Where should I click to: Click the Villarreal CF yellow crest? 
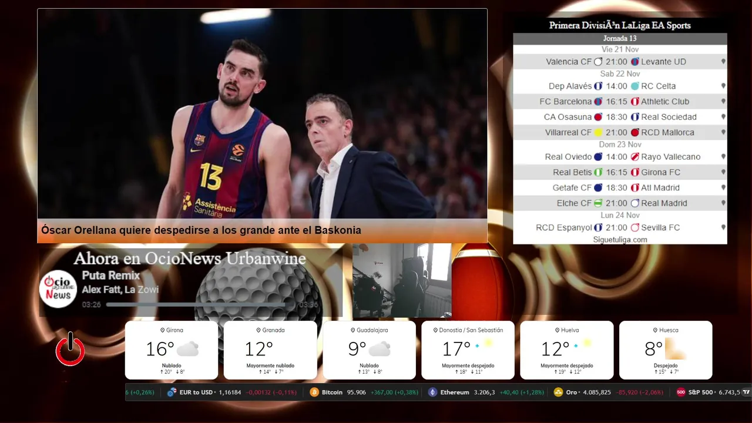[598, 133]
